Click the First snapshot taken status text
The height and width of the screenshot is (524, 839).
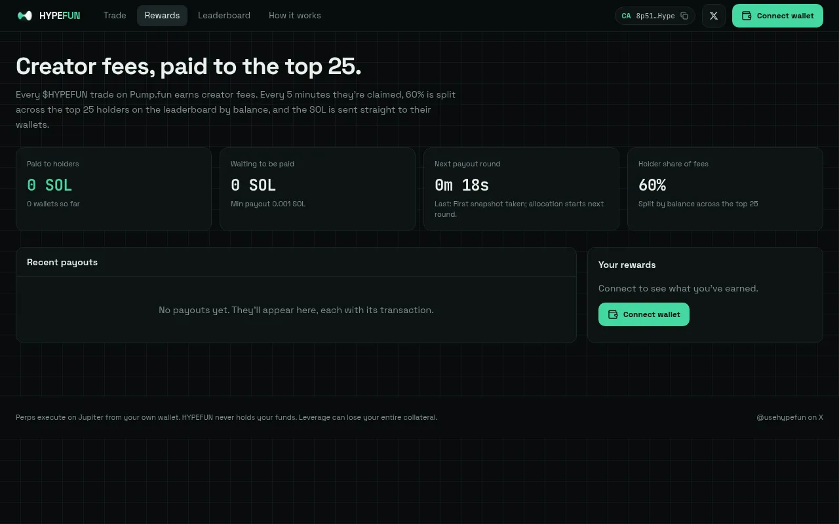tap(519, 209)
